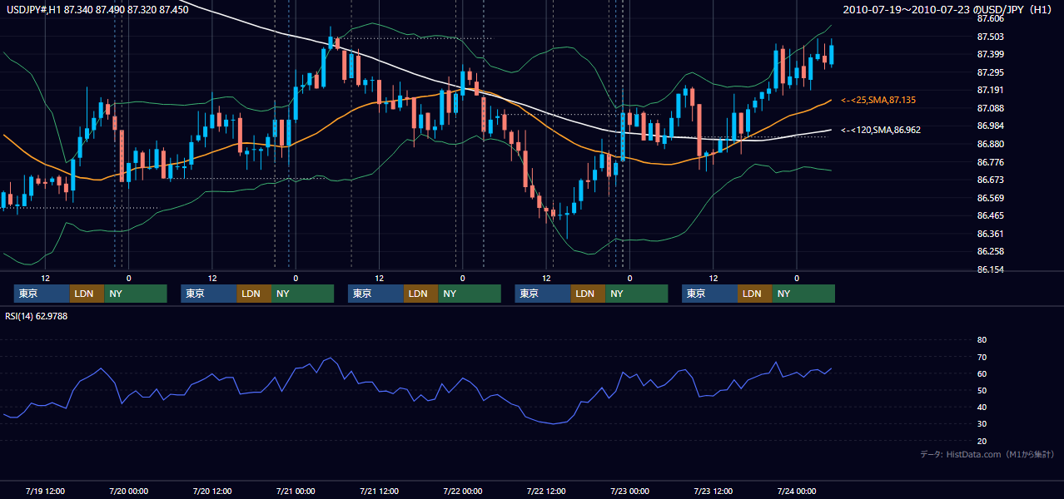The height and width of the screenshot is (499, 1064).
Task: Select the 86.984 price label
Action: [991, 126]
